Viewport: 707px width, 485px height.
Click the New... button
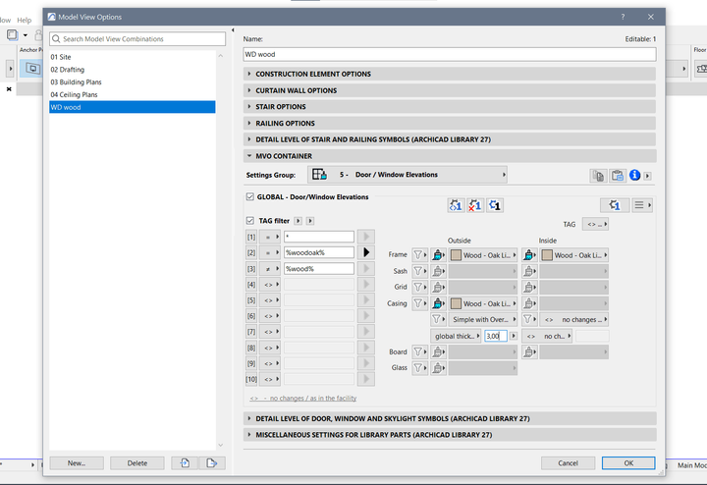tap(77, 462)
